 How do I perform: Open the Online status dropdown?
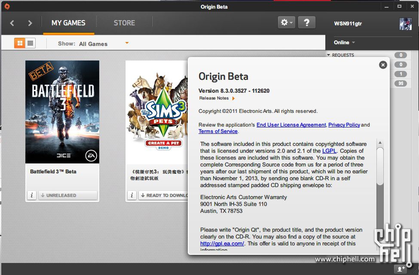344,42
